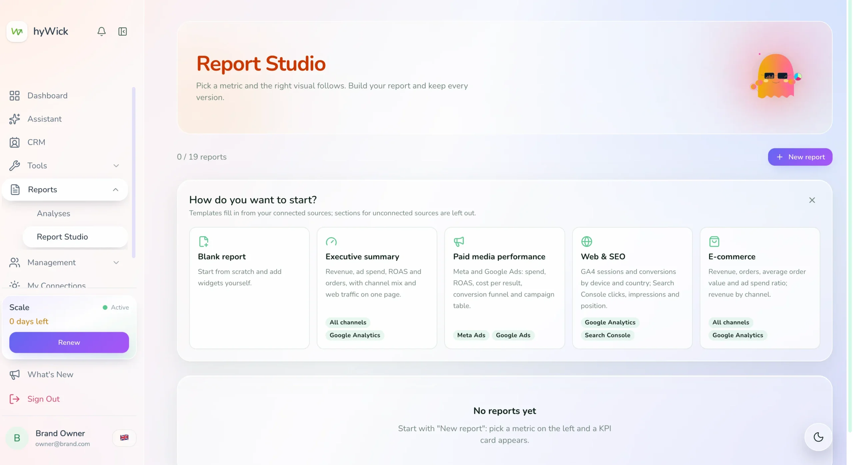Click the Blank report file-plus icon

[203, 241]
